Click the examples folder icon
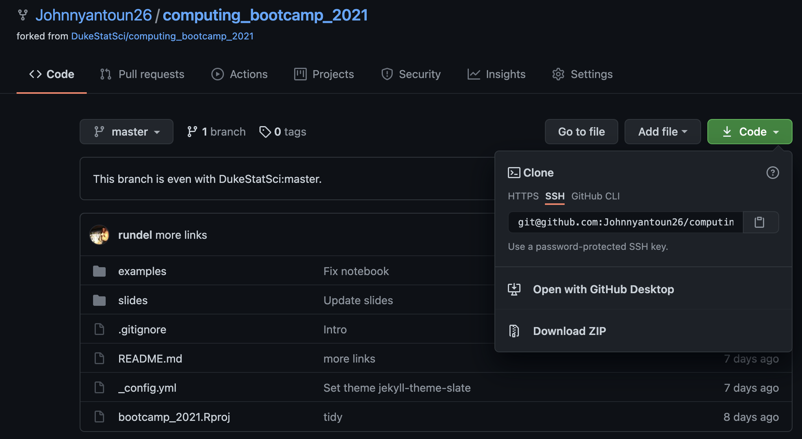The image size is (802, 439). pos(99,271)
